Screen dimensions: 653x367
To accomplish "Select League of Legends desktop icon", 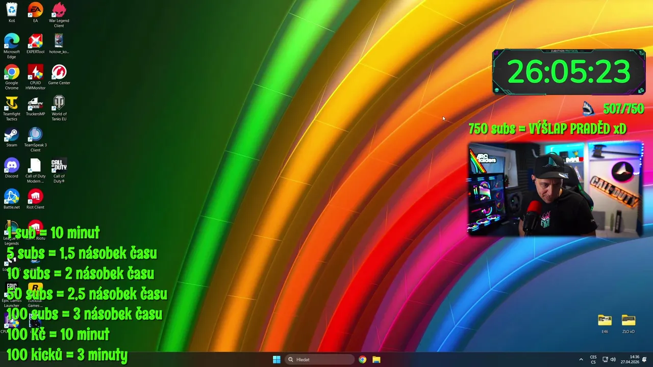I will coord(11,233).
